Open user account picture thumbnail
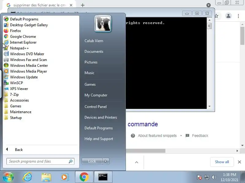Image resolution: width=245 pixels, height=183 pixels. coord(103,24)
